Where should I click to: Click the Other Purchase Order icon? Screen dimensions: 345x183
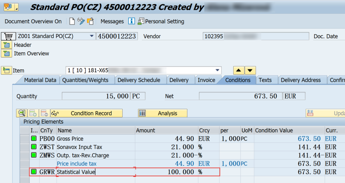point(90,21)
